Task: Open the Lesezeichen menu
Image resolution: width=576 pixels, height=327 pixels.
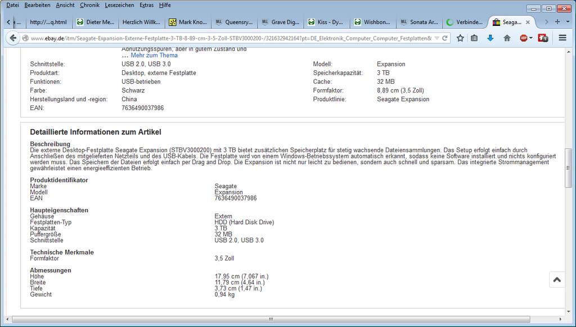Action: 119,5
